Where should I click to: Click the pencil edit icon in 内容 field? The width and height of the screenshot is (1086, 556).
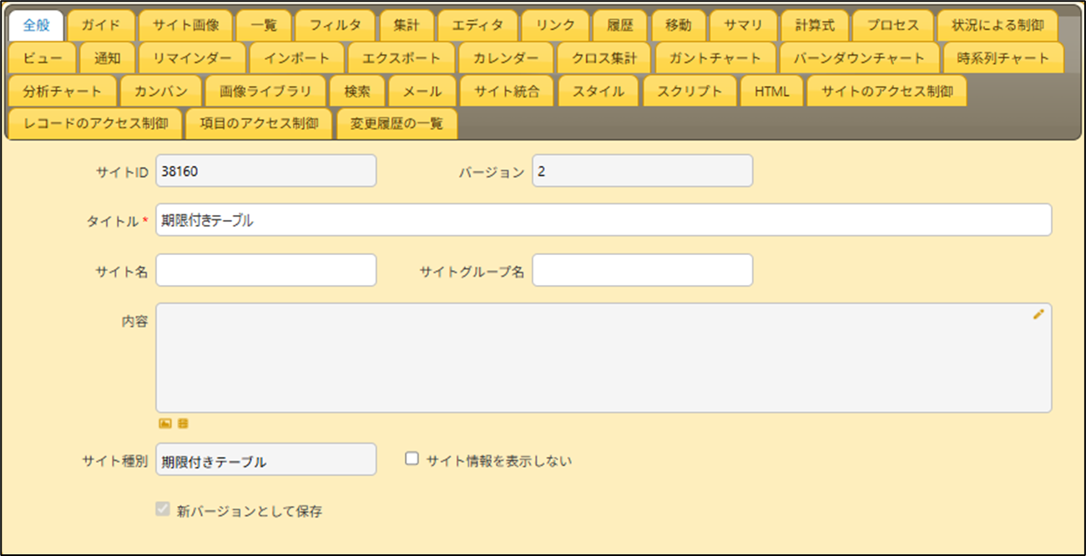(x=1038, y=314)
